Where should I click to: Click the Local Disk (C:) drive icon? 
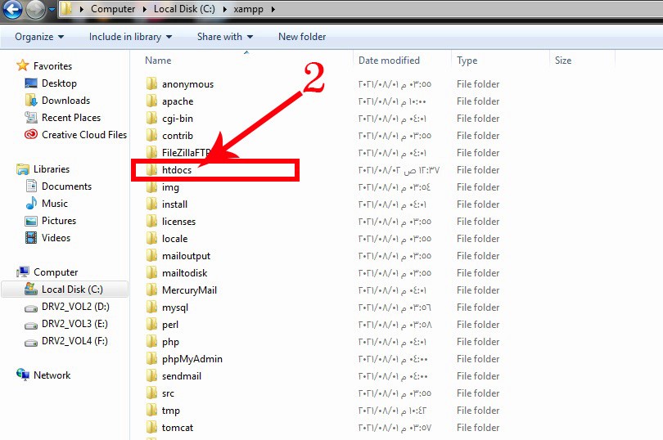[31, 289]
